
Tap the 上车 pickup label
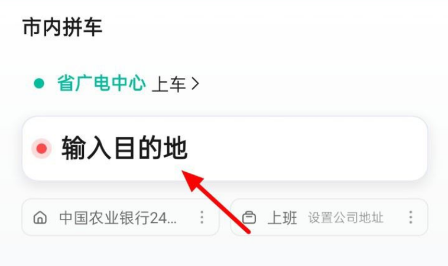tap(168, 84)
